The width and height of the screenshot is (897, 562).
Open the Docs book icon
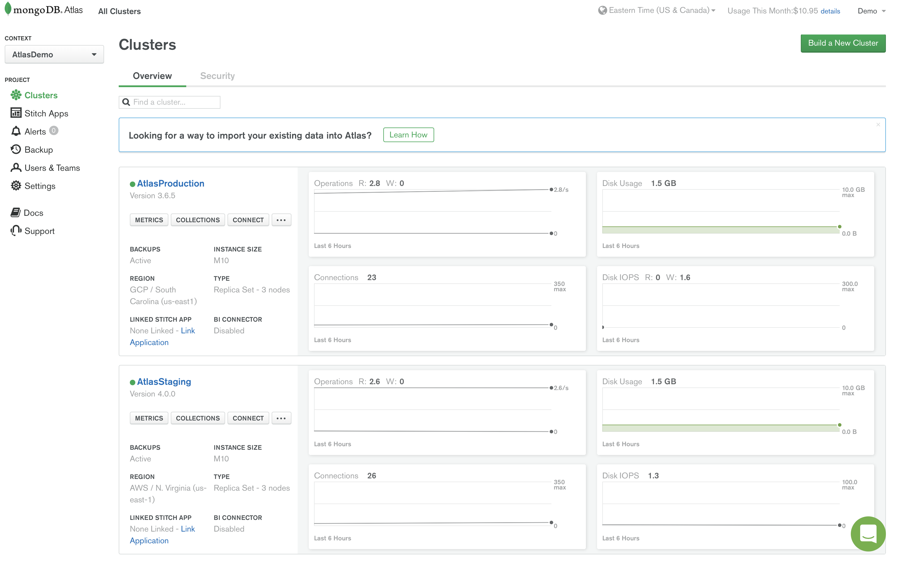15,213
